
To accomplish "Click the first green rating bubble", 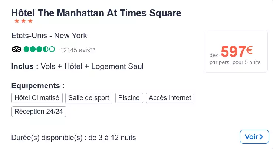I will click(26, 49).
